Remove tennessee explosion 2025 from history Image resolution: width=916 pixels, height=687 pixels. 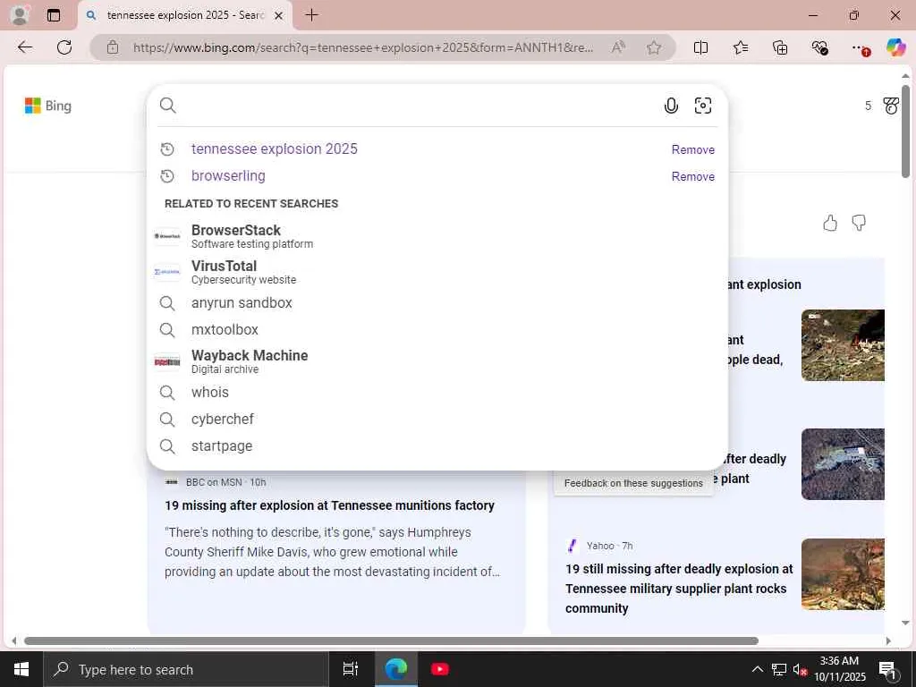click(693, 149)
